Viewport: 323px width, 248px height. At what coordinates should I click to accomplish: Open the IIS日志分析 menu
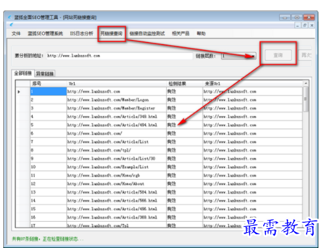coord(81,33)
